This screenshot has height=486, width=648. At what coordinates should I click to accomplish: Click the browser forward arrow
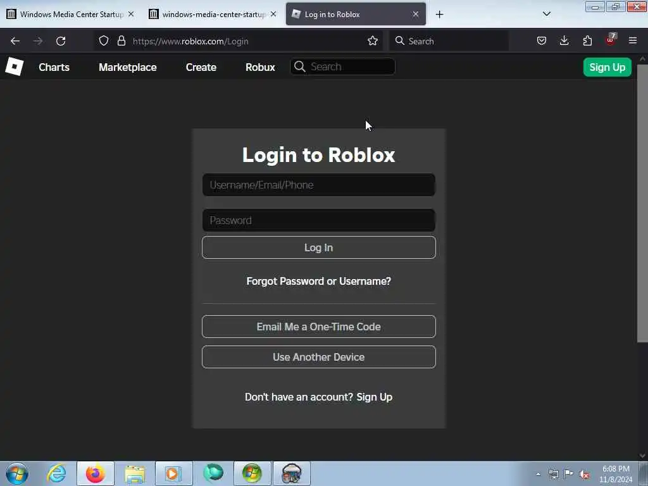coord(38,41)
